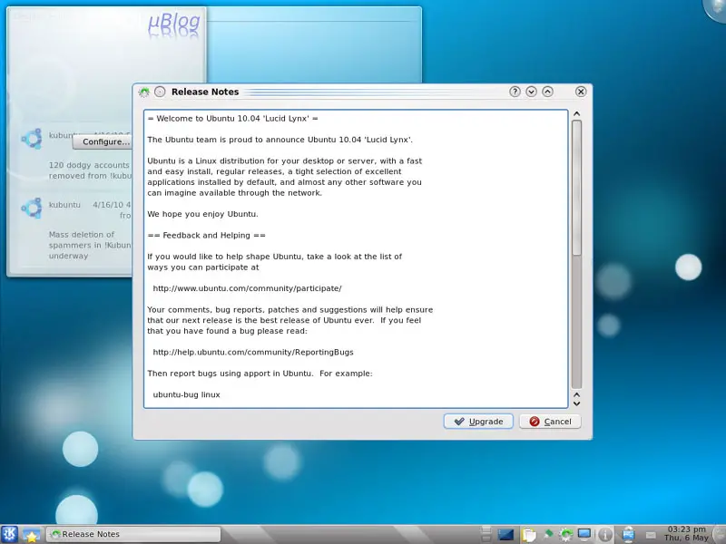
Task: Click the star folder icon in the panel
Action: point(32,535)
